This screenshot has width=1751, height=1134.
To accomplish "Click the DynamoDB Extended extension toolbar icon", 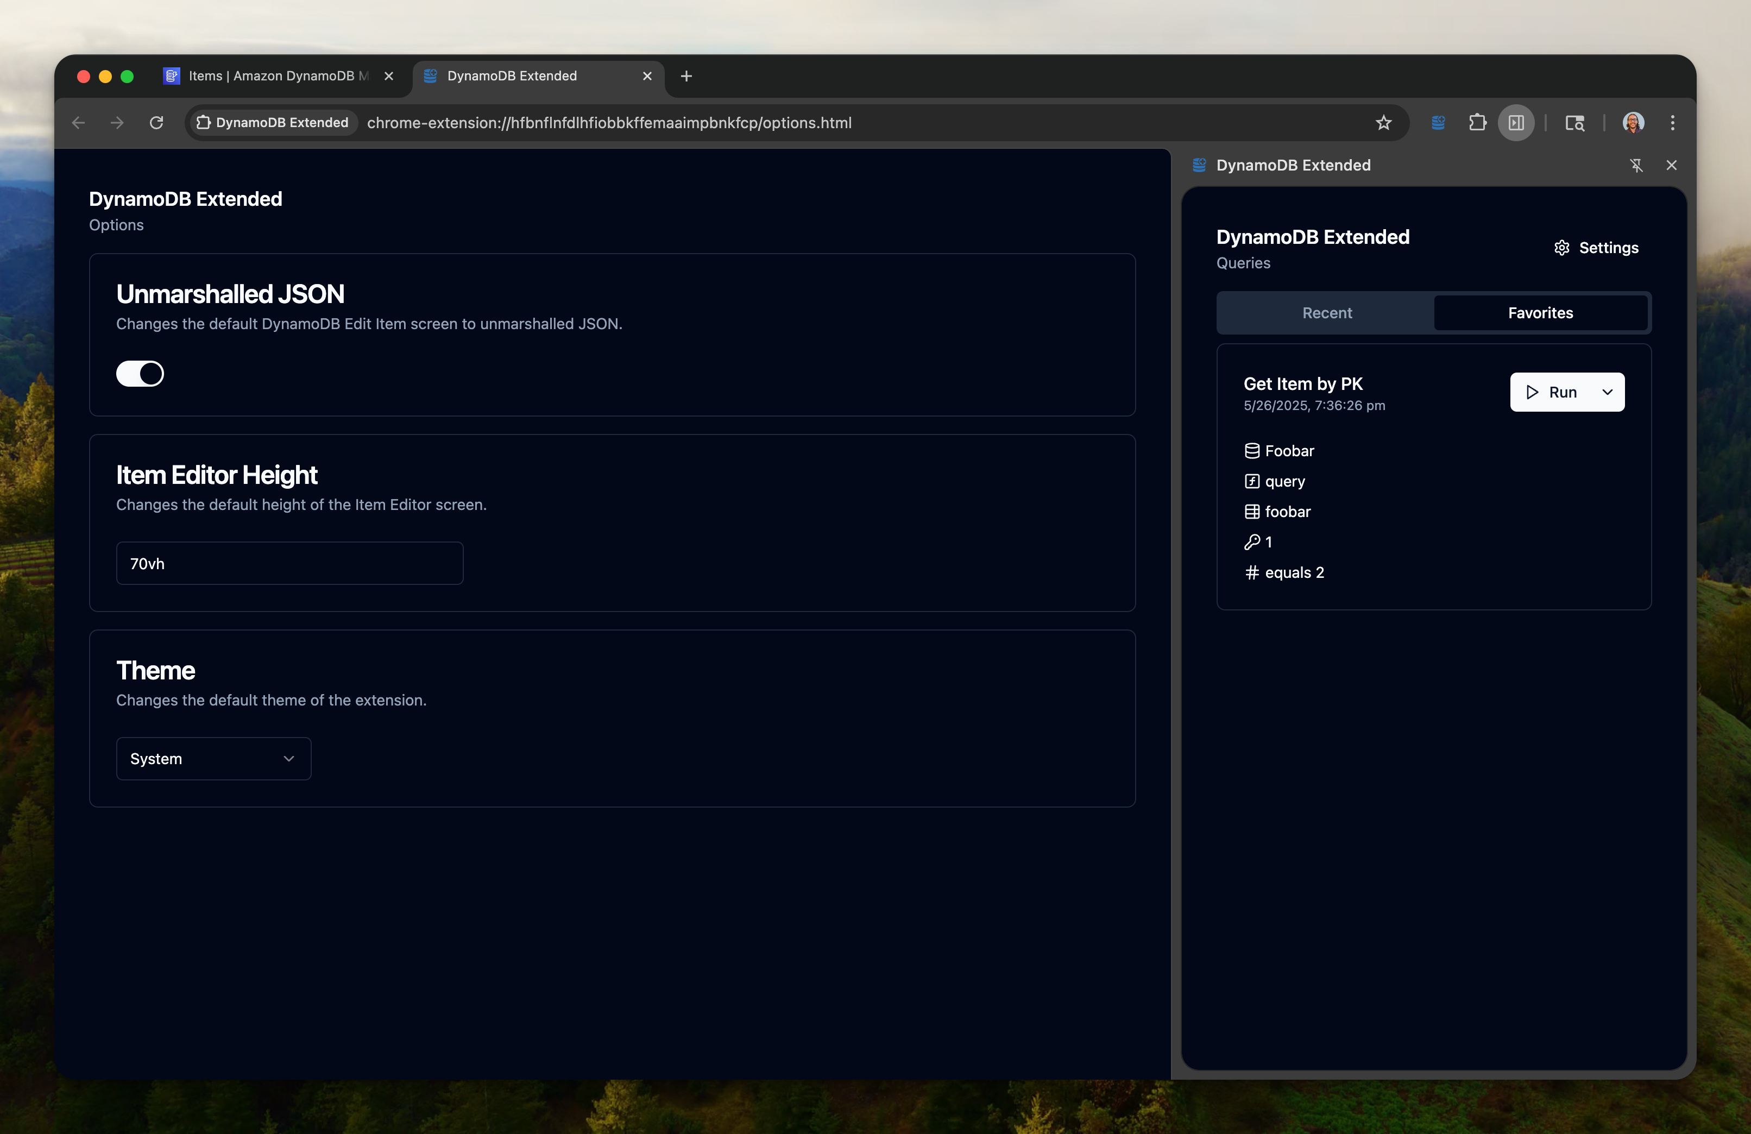I will [x=1438, y=123].
